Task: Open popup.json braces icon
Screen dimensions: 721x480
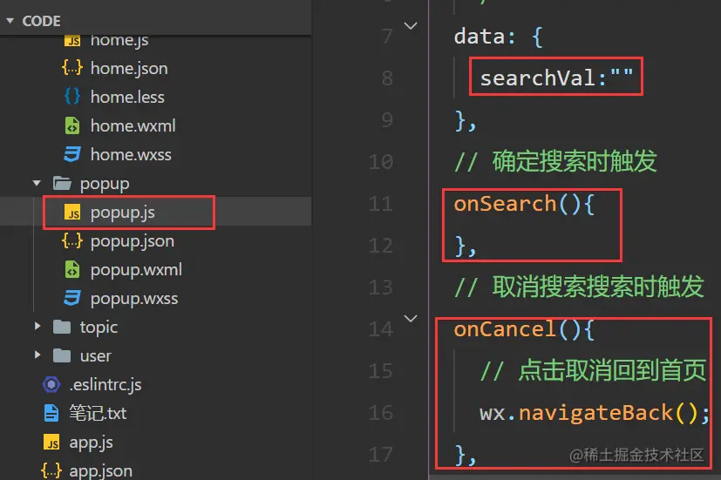Action: pyautogui.click(x=72, y=240)
